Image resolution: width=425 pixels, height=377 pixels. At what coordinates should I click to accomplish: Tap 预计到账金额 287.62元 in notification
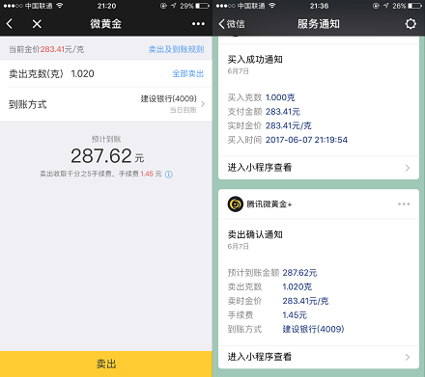[299, 273]
